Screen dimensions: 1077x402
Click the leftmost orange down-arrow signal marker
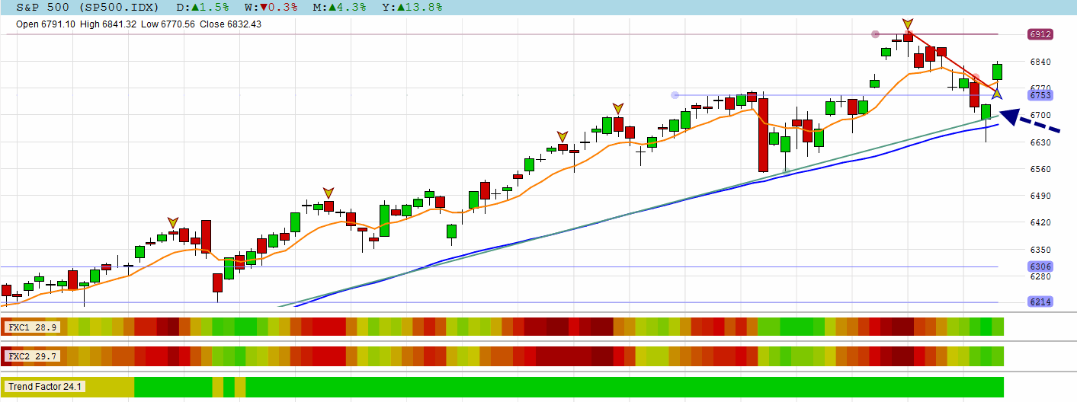pyautogui.click(x=173, y=222)
